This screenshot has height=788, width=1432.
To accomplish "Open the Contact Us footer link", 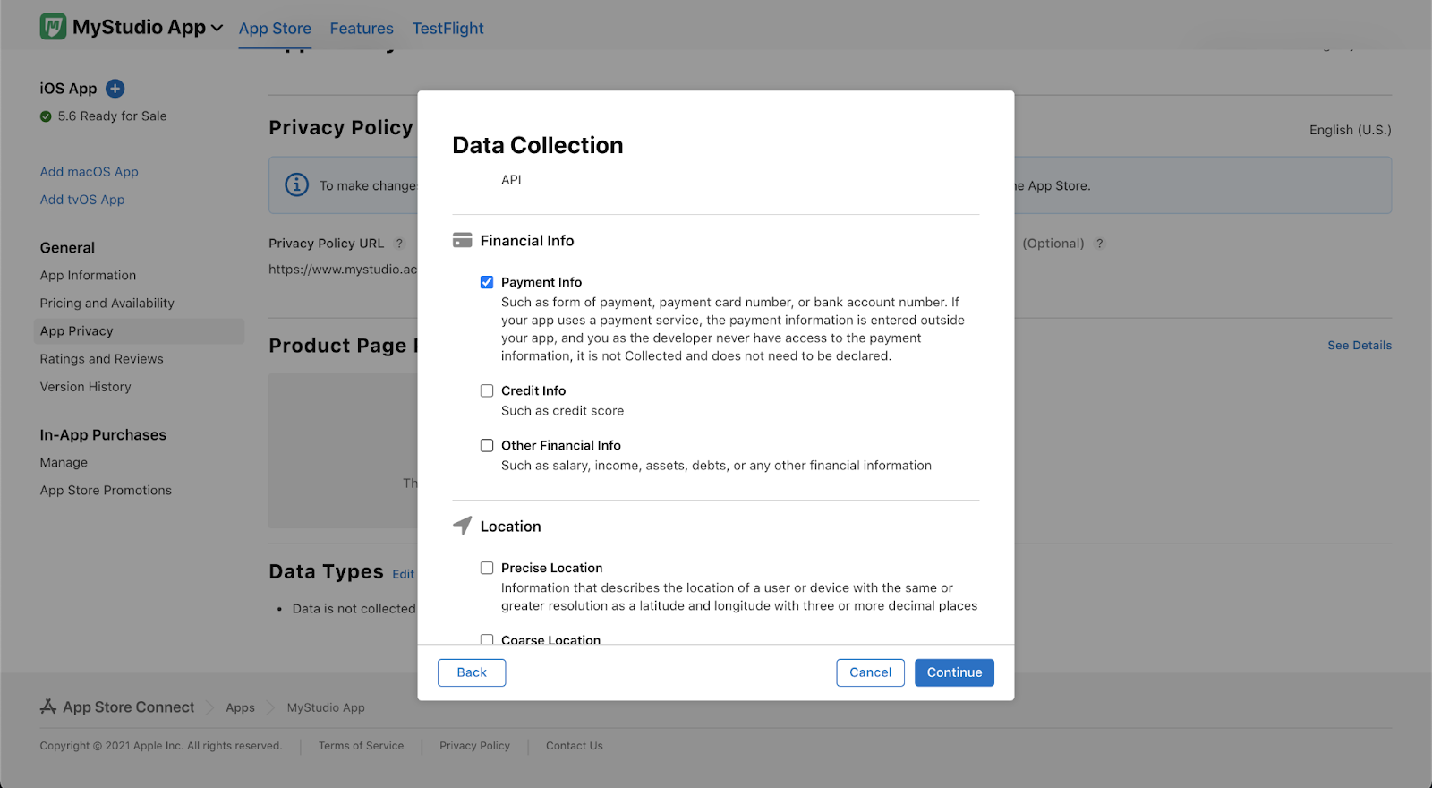I will pyautogui.click(x=575, y=746).
